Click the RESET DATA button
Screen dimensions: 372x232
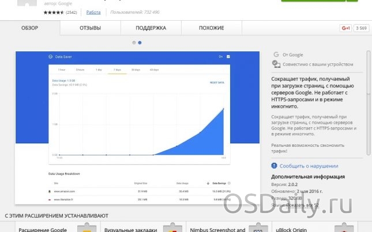point(217,83)
